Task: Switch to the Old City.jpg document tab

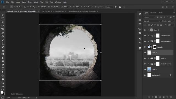Action: click(53, 11)
